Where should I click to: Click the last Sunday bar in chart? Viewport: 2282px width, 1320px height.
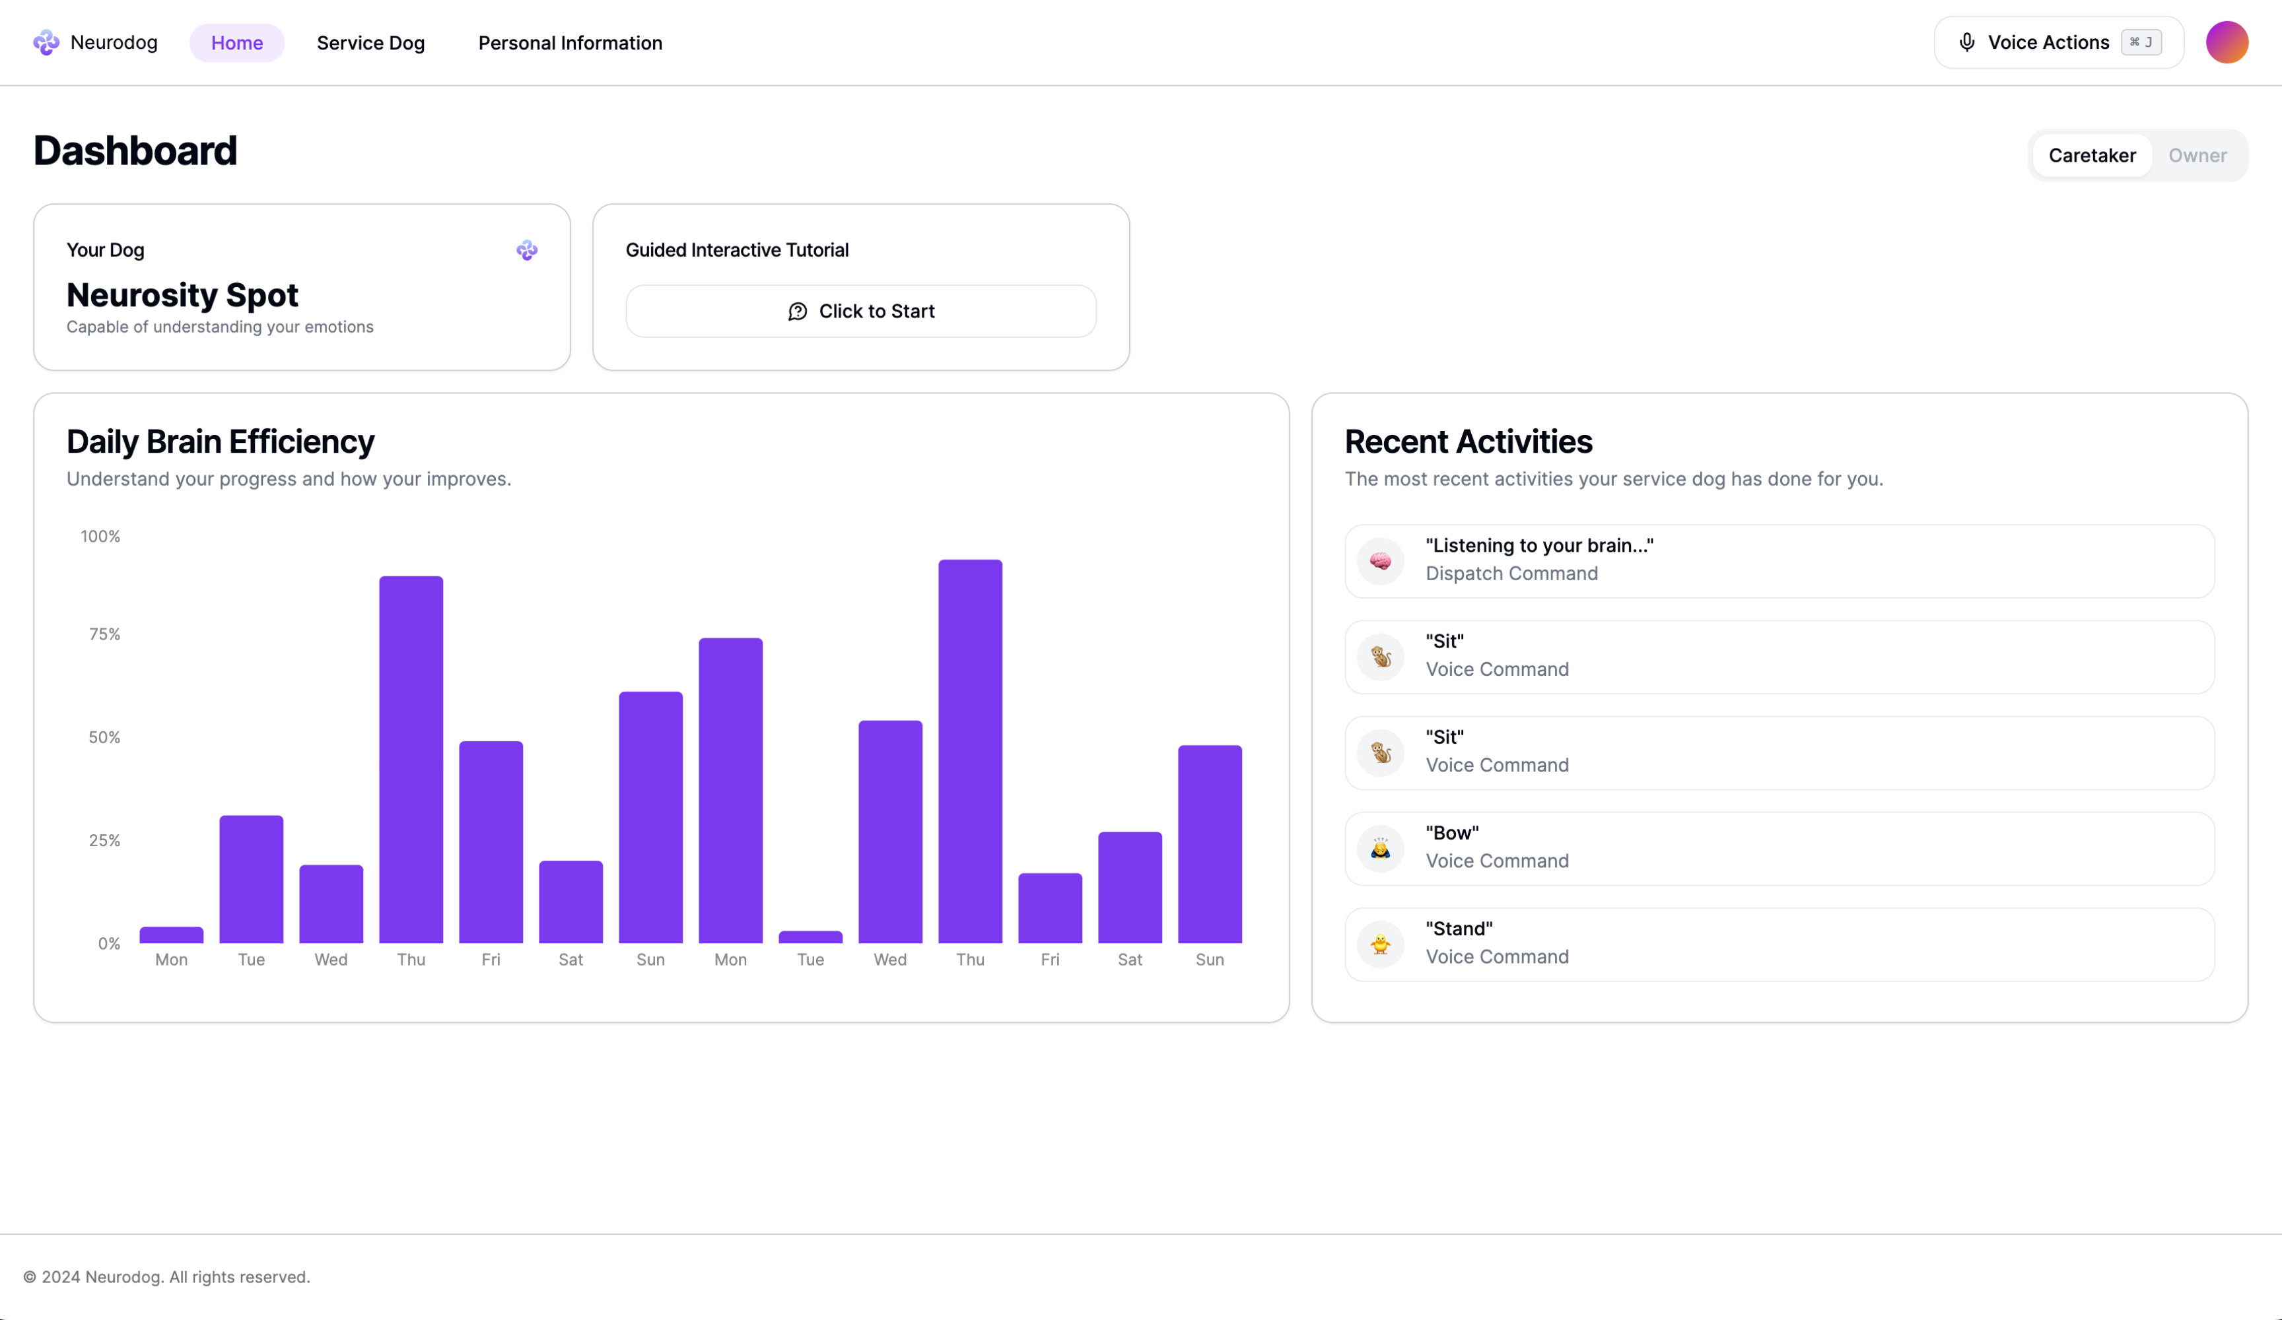pos(1209,843)
